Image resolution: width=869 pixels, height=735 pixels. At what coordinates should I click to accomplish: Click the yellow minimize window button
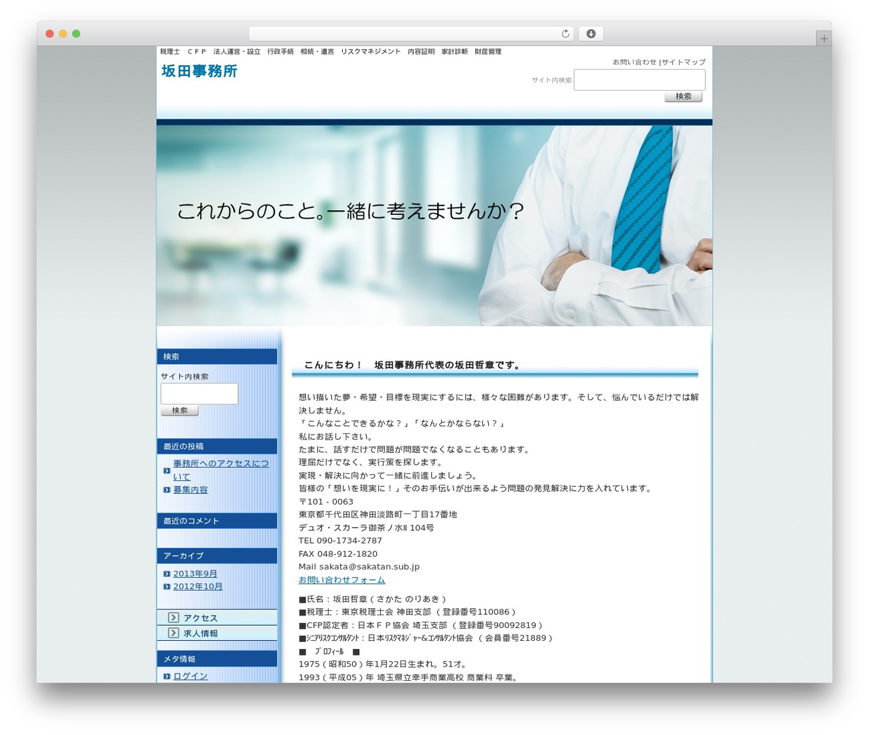(63, 34)
